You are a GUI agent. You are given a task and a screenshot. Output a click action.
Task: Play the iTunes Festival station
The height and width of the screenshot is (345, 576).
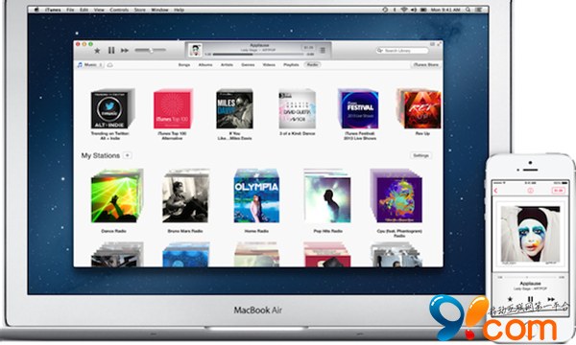pyautogui.click(x=358, y=109)
